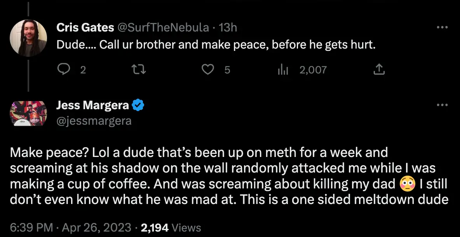Open view analytics icon beside 2,007
This screenshot has width=460, height=237.
point(282,70)
